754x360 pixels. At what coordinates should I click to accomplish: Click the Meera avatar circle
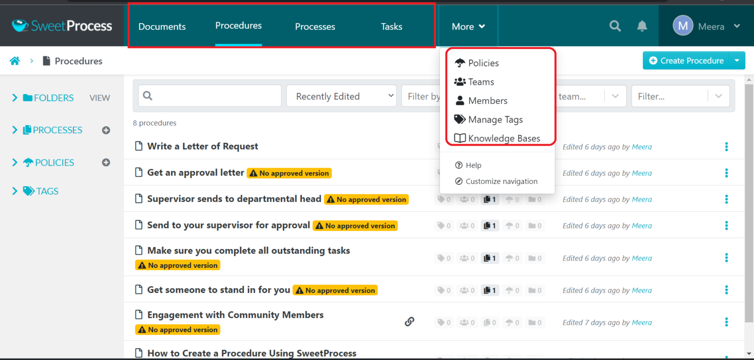(683, 26)
